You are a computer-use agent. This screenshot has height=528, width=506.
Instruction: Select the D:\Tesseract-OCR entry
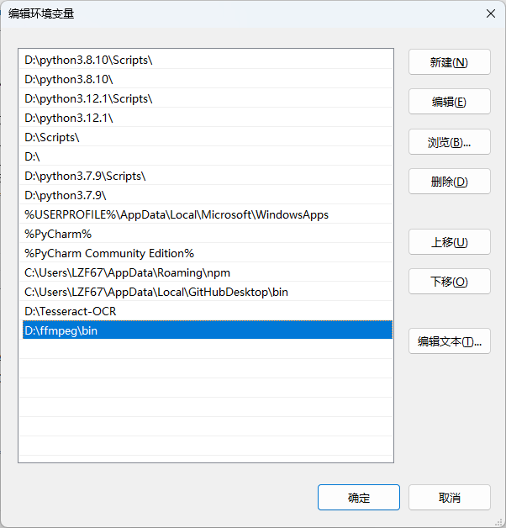pyautogui.click(x=206, y=311)
